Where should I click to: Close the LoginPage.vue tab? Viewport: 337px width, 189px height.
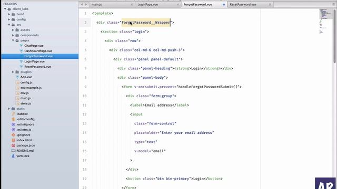(178, 5)
